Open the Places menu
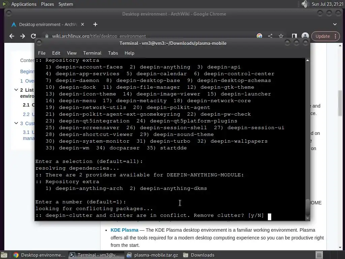Viewport: 345px width, 259px height. tap(48, 4)
